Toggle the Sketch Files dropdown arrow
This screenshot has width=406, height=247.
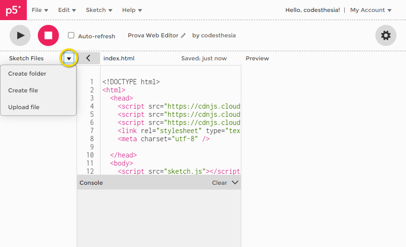coord(69,58)
